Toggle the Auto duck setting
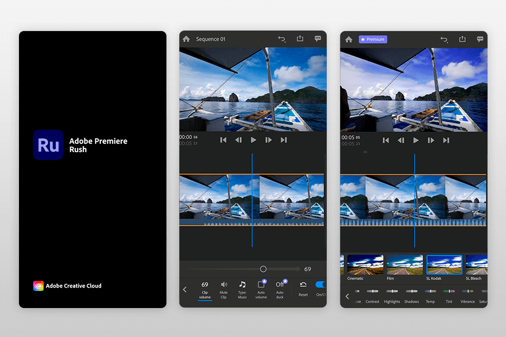506x337 pixels. (x=280, y=289)
